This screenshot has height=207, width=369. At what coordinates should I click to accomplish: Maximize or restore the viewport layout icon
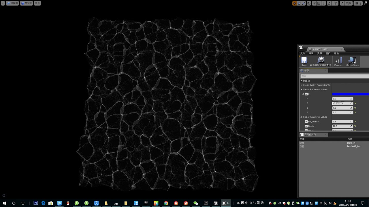(366, 3)
